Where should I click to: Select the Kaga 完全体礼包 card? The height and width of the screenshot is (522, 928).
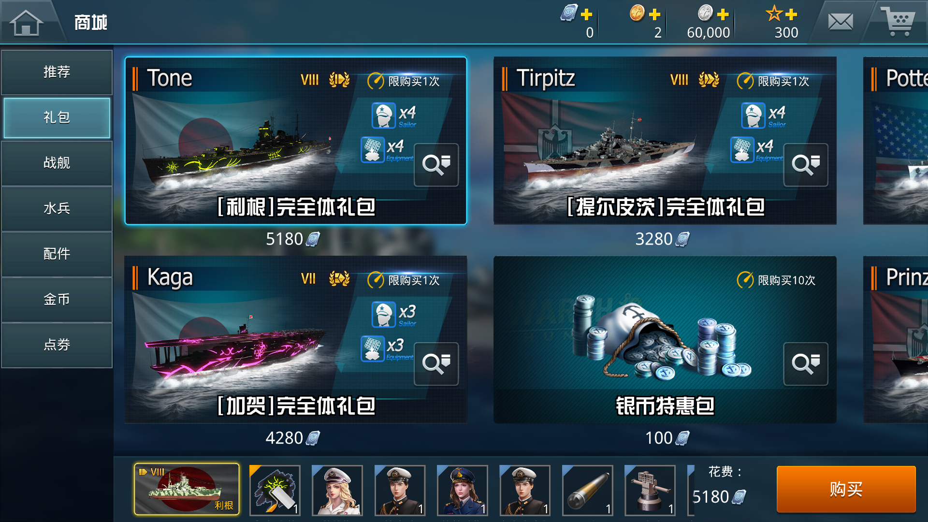coord(296,340)
